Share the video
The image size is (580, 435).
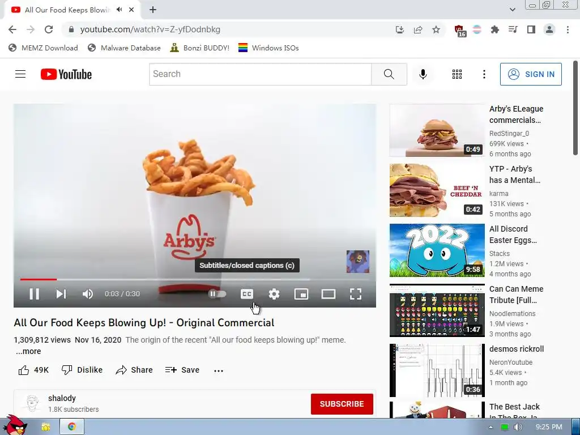point(134,370)
